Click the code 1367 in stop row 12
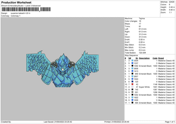This screenshot has width=176, height=124. (x=155, y=90)
